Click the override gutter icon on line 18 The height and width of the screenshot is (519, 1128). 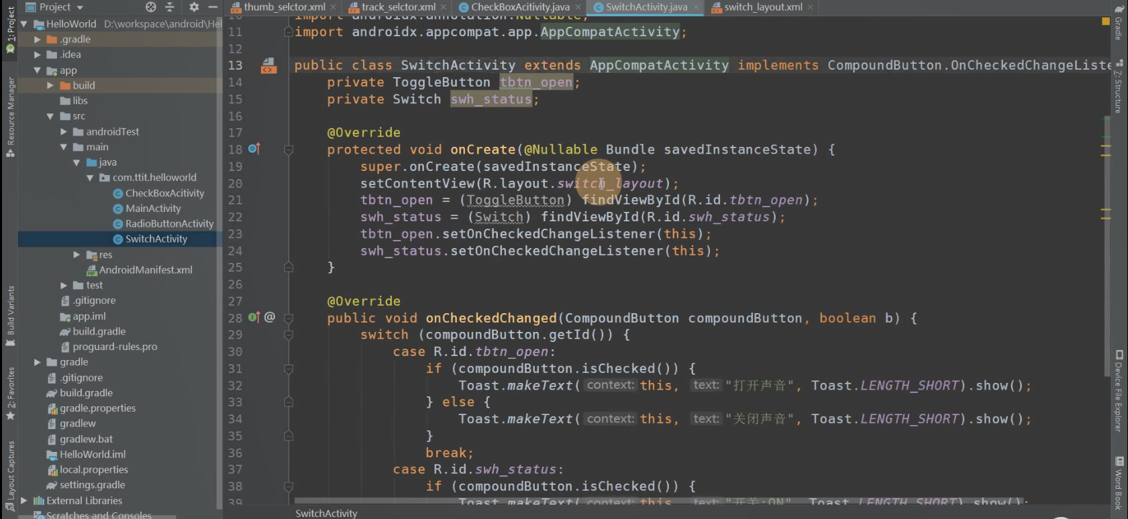pos(254,149)
